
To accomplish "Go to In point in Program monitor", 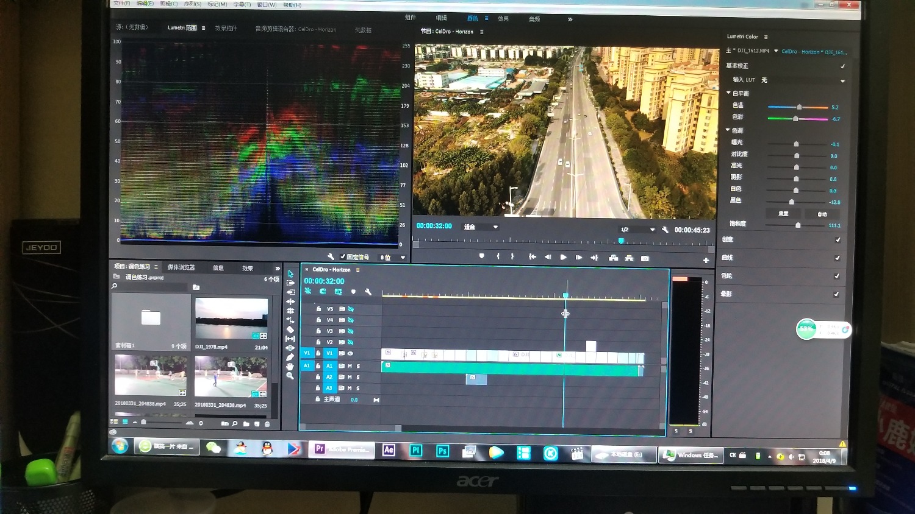I will pos(533,257).
